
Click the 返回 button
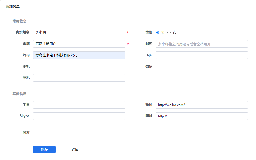click(75, 149)
